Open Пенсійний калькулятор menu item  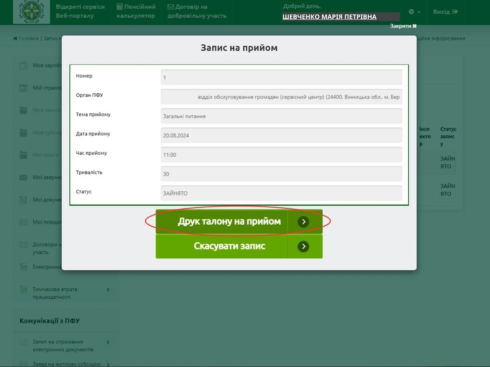point(136,11)
